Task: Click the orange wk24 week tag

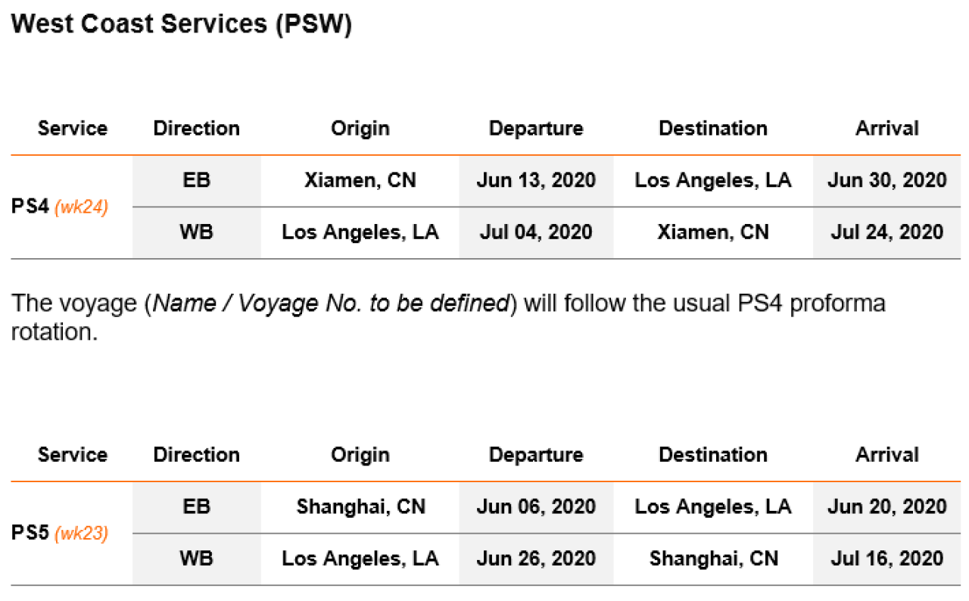Action: 82,207
